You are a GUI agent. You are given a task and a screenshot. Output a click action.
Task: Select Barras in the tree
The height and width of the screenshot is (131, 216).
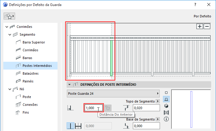coord(27,58)
